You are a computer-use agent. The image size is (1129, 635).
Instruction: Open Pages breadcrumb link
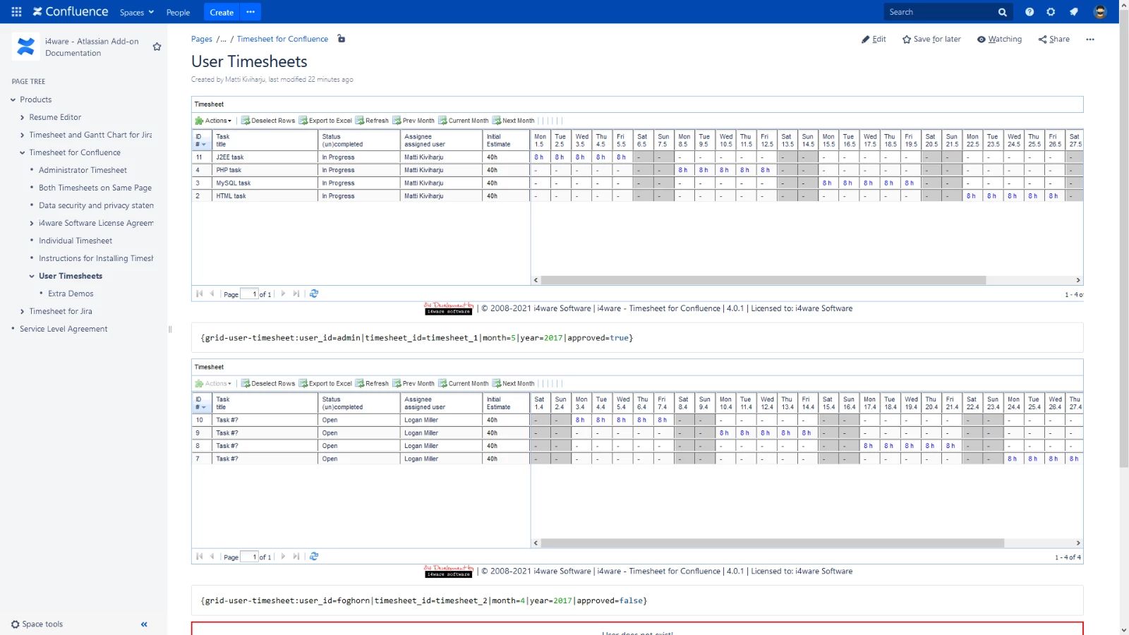202,39
